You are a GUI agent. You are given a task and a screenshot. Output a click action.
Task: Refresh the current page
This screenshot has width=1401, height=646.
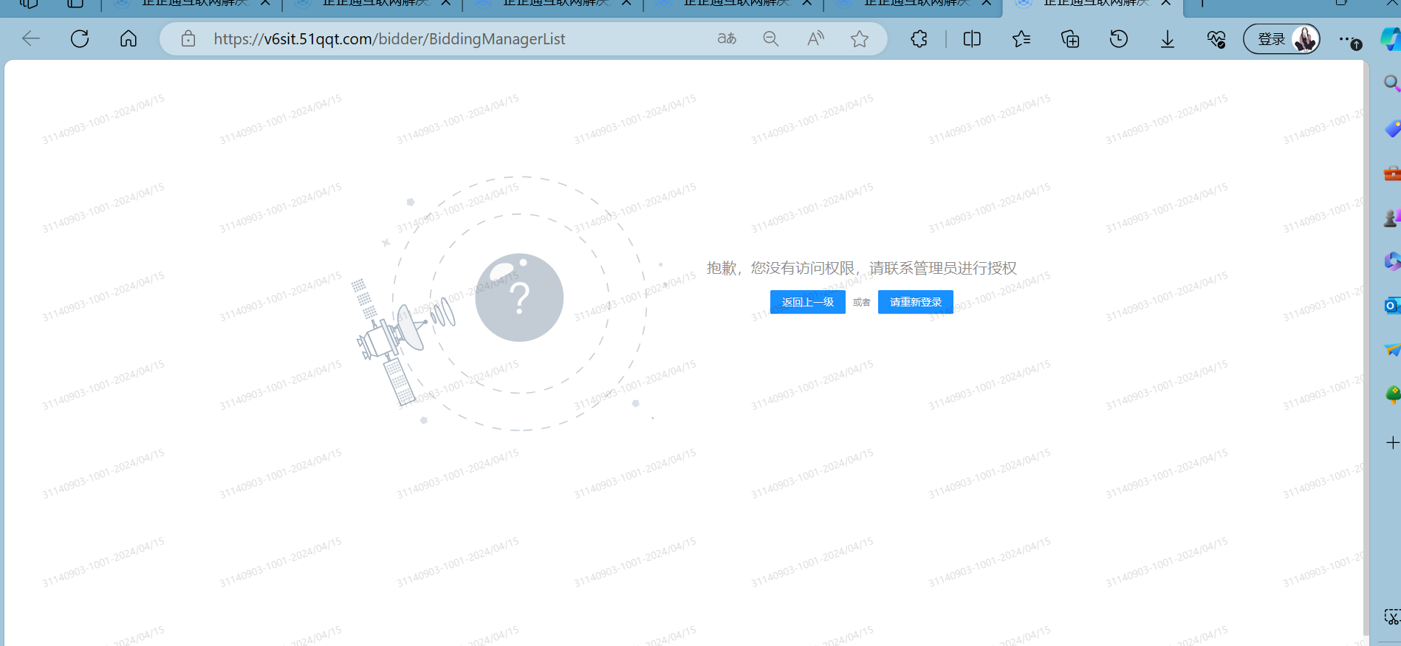coord(80,38)
